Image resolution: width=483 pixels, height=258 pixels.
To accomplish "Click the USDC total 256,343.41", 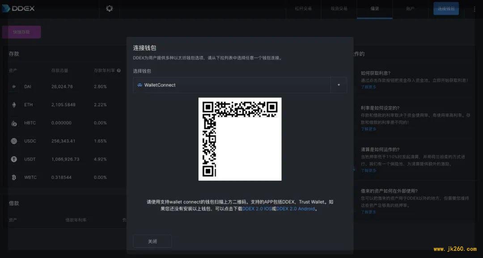I will 63,141.
